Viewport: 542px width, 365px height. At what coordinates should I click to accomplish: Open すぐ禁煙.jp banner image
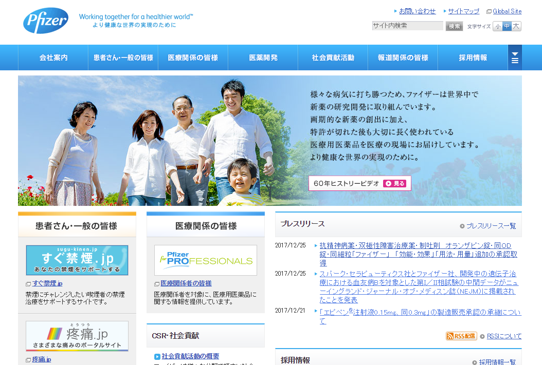77,260
